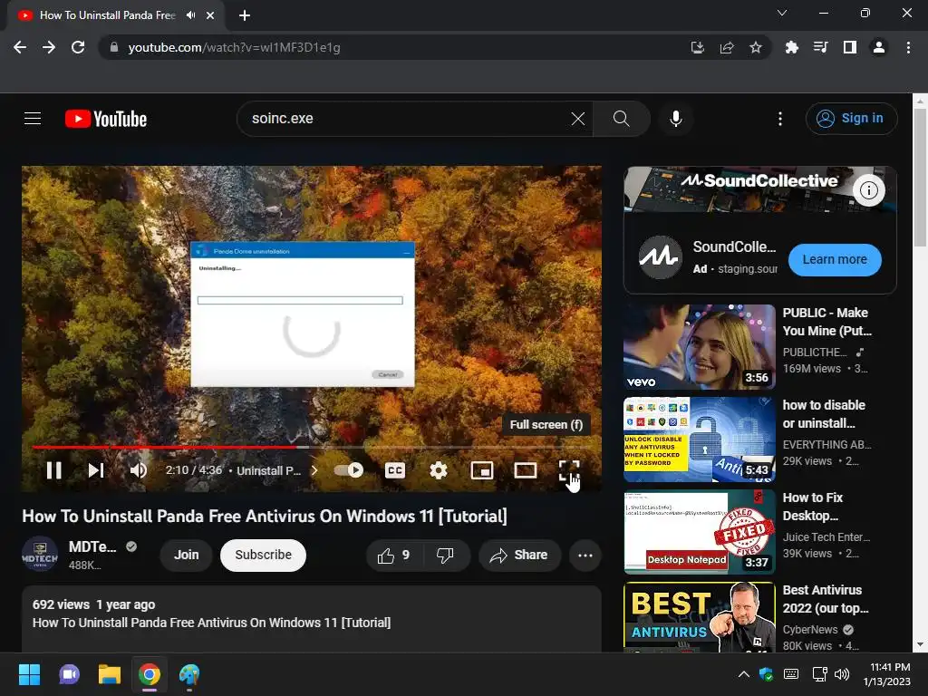The width and height of the screenshot is (928, 696).
Task: Go forward in the browser
Action: (49, 47)
